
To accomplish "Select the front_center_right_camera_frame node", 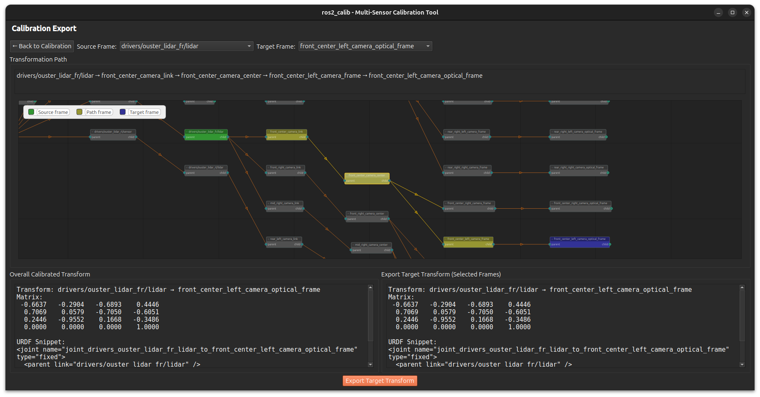I will pyautogui.click(x=469, y=206).
